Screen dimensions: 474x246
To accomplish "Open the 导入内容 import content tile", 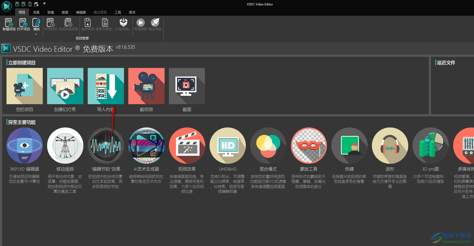I will 106,86.
